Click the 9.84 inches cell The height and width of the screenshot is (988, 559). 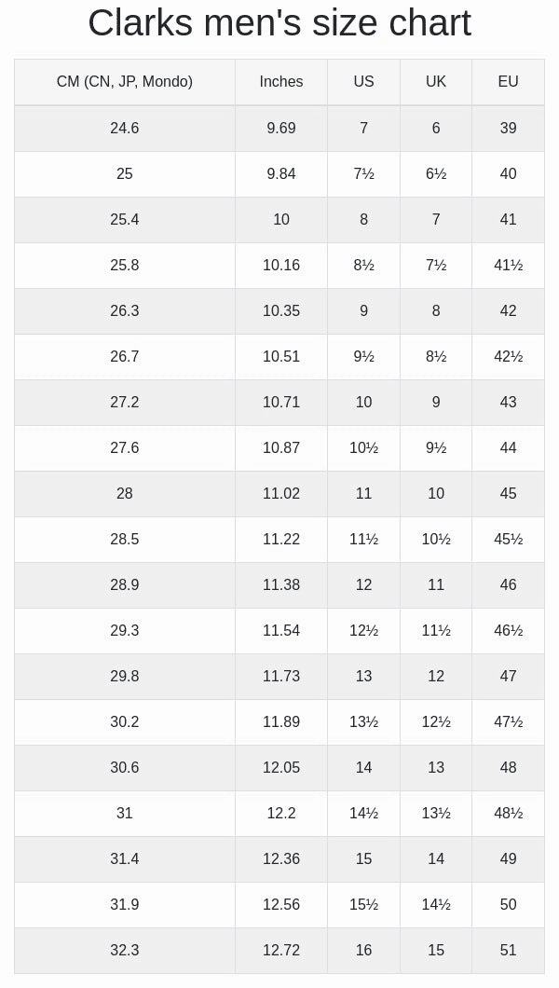281,174
